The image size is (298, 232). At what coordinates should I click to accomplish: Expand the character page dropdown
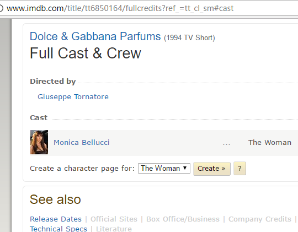164,169
